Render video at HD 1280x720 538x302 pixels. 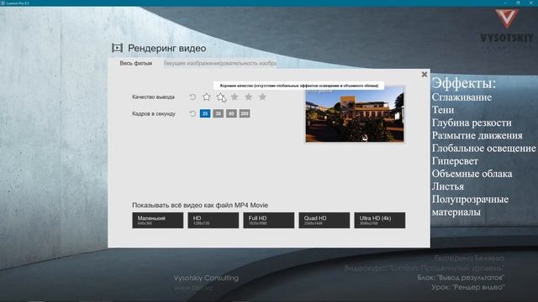click(213, 220)
